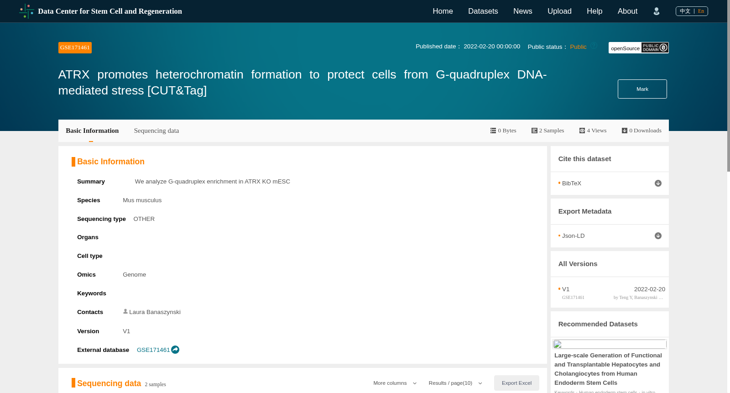
Task: Click the recommended dataset thumbnail image
Action: point(610,344)
